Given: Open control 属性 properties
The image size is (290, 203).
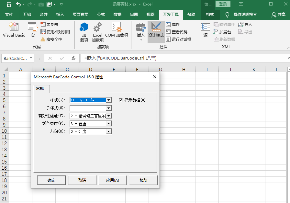Looking at the screenshot, I should tap(173, 24).
